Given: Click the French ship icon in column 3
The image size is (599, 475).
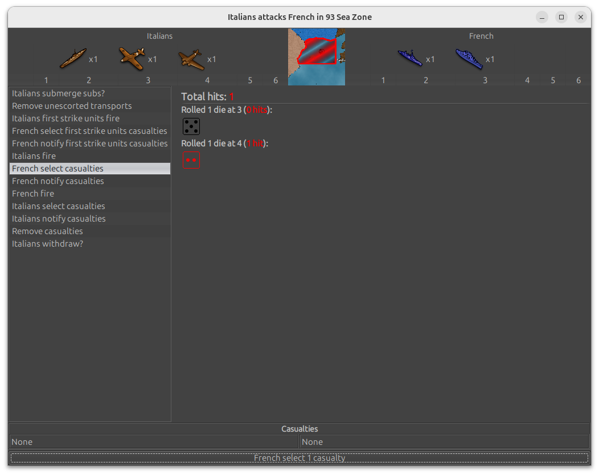Looking at the screenshot, I should (469, 58).
